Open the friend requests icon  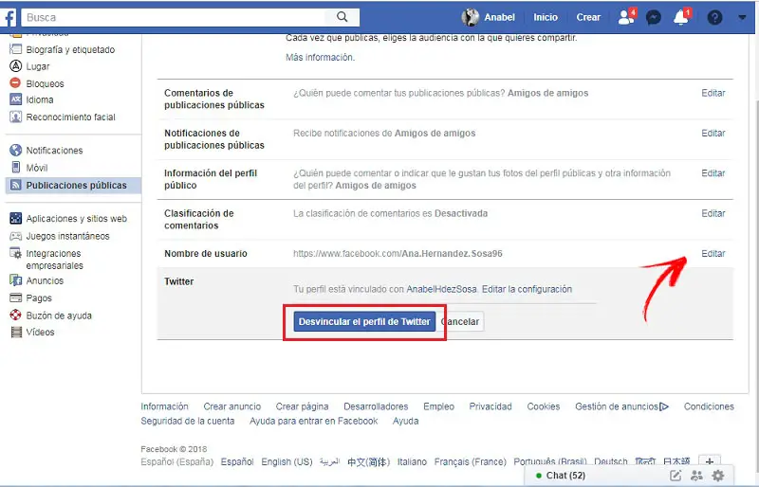(x=626, y=17)
